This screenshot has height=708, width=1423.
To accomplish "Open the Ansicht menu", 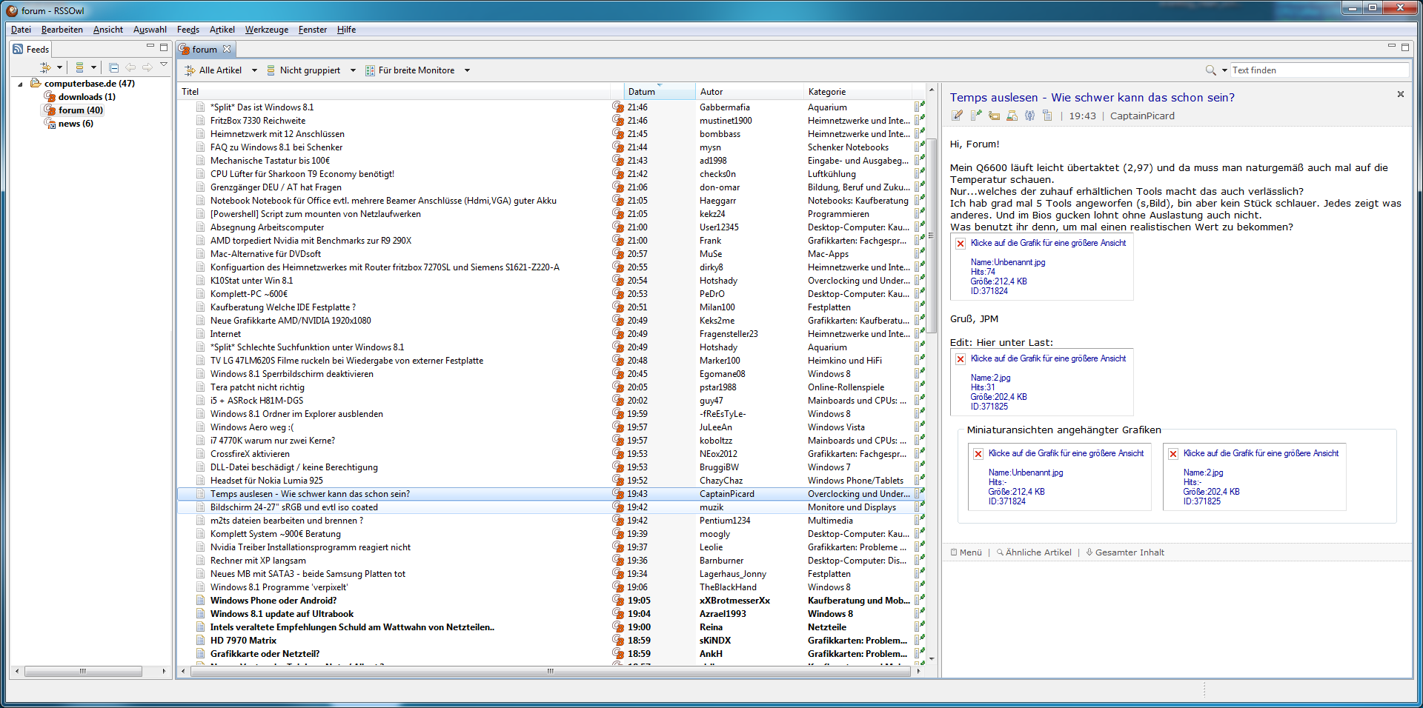I will click(x=108, y=30).
